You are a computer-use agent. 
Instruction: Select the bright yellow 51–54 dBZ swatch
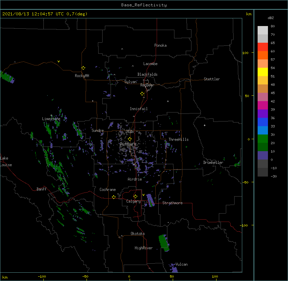tap(263, 72)
